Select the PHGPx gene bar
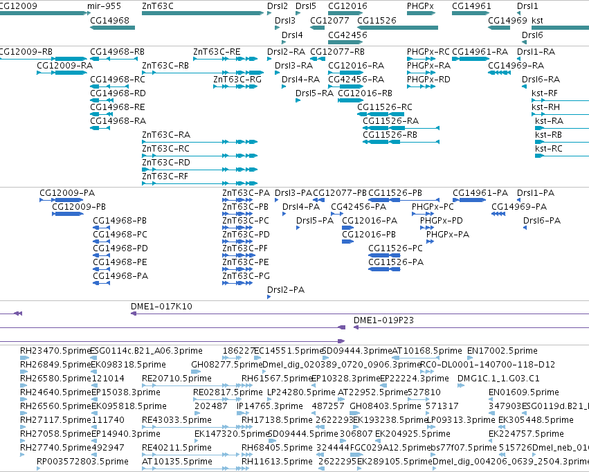Viewport: 589px width, 472px height. pyautogui.click(x=421, y=13)
